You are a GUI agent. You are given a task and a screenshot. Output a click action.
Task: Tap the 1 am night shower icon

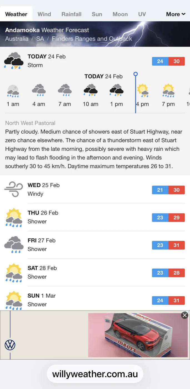pos(13,91)
